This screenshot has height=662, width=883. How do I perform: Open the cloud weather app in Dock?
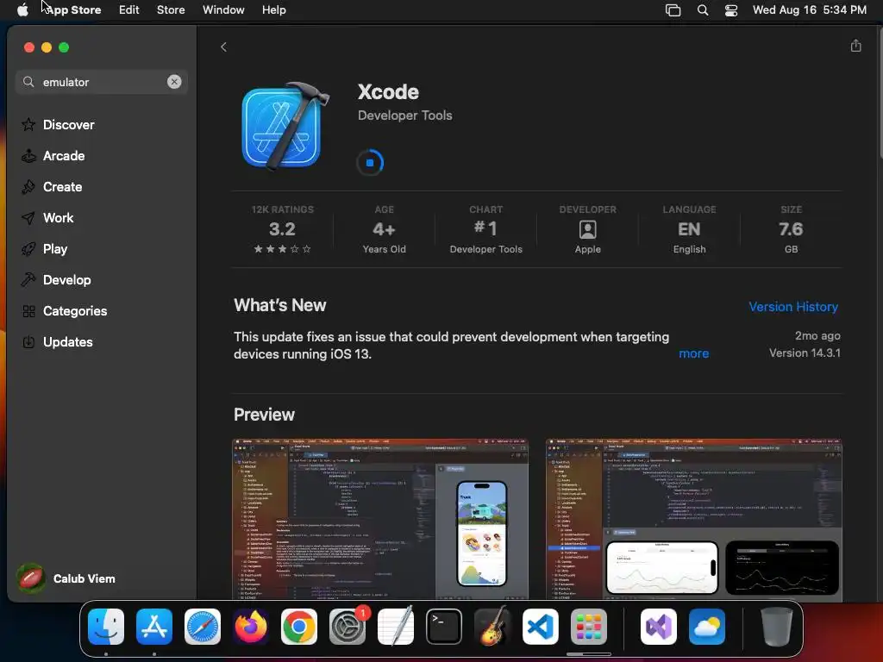pyautogui.click(x=707, y=627)
